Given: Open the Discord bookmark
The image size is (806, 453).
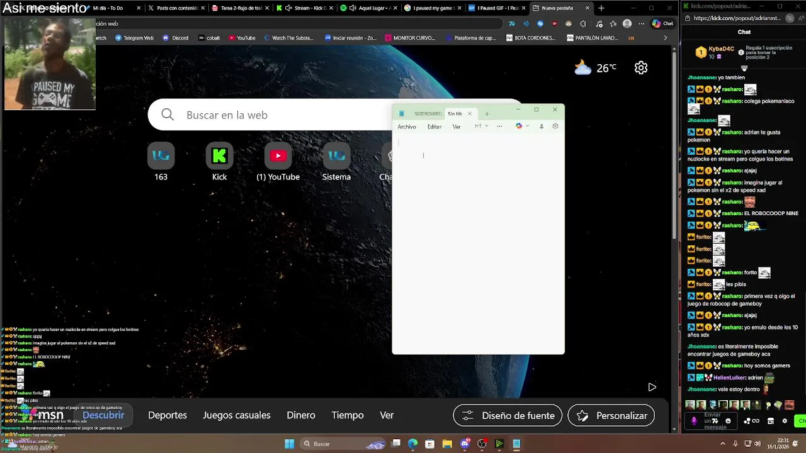Looking at the screenshot, I should pyautogui.click(x=176, y=38).
